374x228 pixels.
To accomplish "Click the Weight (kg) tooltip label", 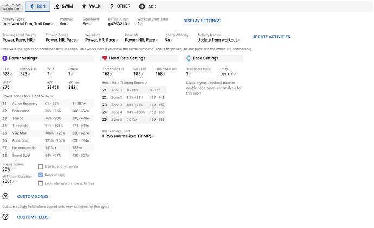I will pyautogui.click(x=11, y=9).
